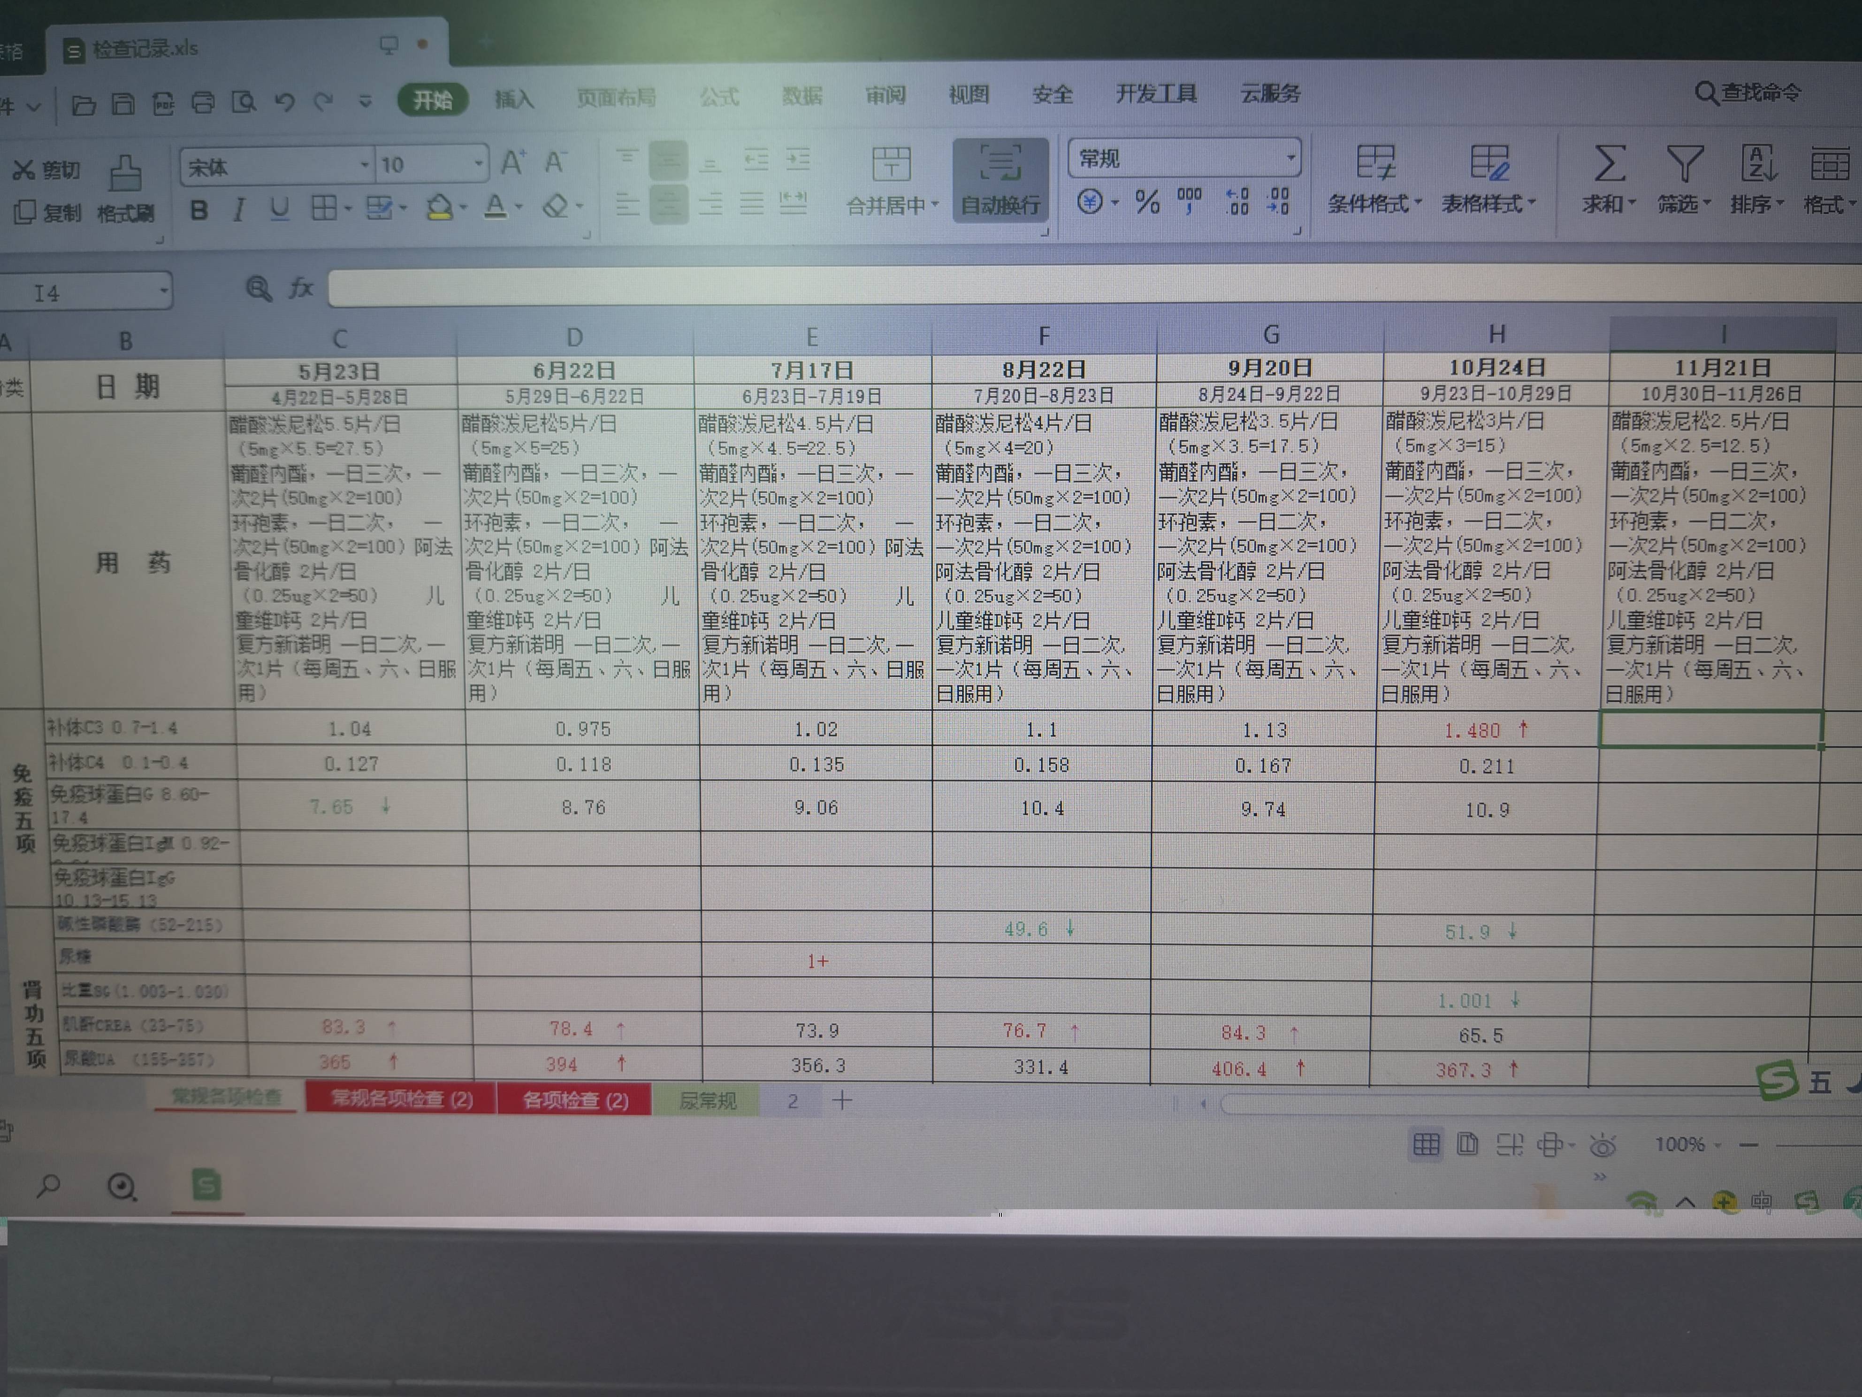Image resolution: width=1862 pixels, height=1397 pixels.
Task: Toggle the Wrap Text (自动换行) button
Action: [x=1000, y=180]
